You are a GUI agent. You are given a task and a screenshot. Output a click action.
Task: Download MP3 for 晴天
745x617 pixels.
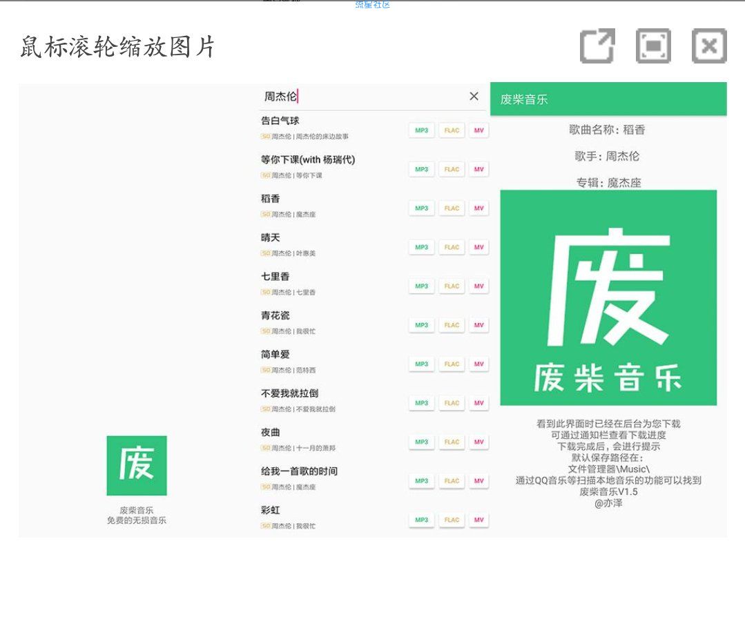(421, 247)
